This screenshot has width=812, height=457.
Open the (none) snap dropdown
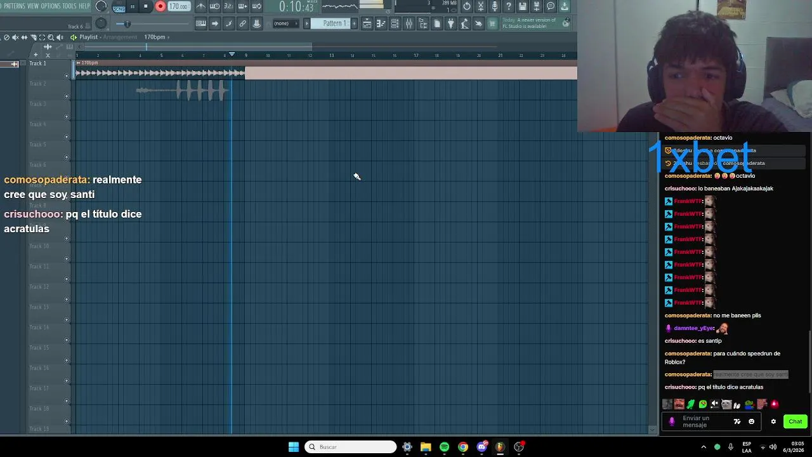tap(286, 23)
